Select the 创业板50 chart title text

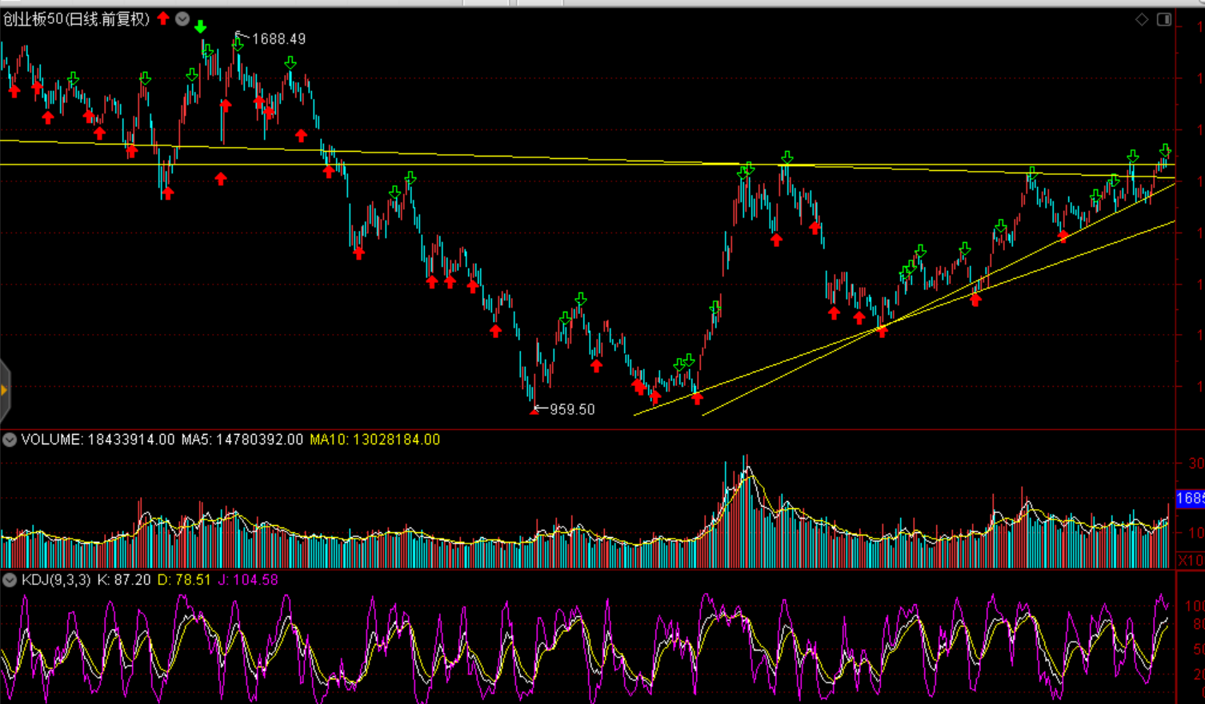click(76, 19)
